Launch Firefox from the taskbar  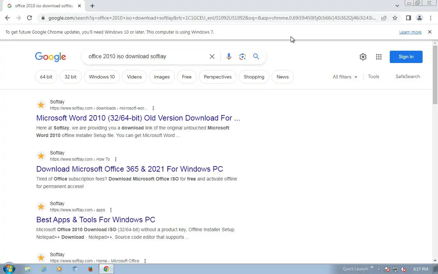tap(91, 269)
